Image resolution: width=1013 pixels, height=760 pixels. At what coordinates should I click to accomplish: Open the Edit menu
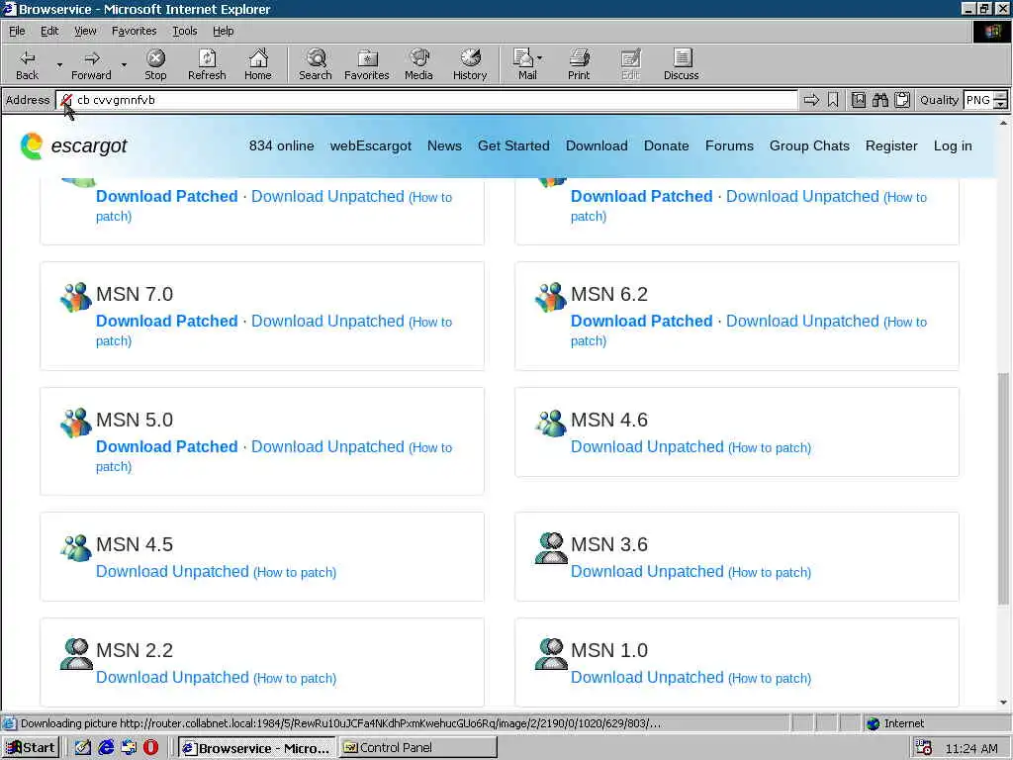49,31
